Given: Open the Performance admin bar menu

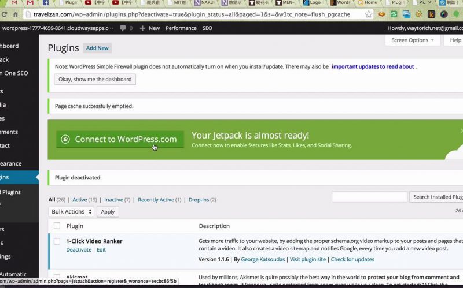Looking at the screenshot, I should click(181, 28).
